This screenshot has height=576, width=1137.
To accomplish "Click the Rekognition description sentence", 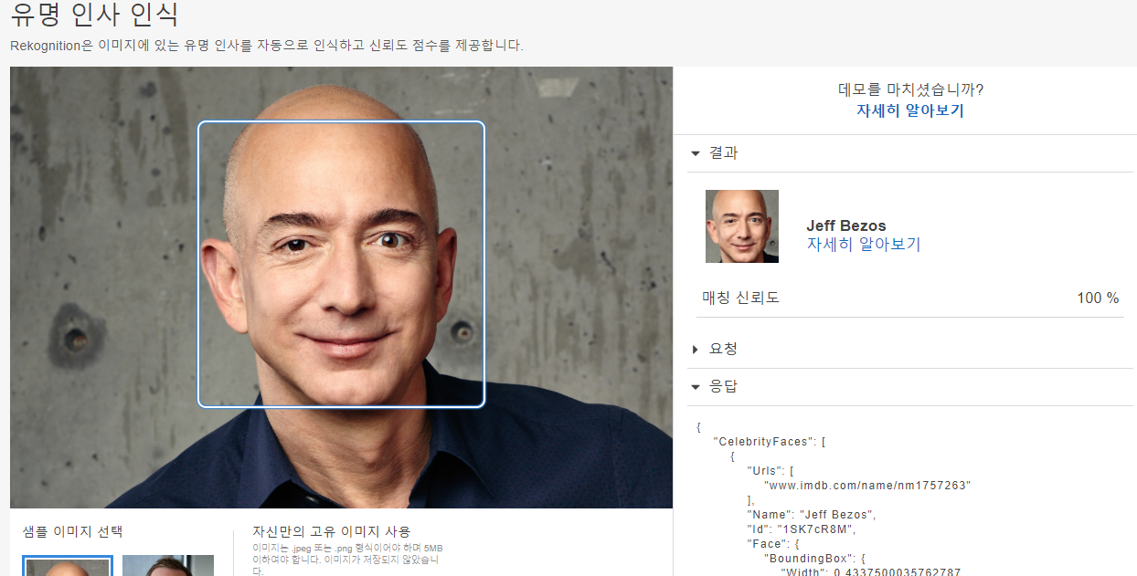I will coord(267,46).
